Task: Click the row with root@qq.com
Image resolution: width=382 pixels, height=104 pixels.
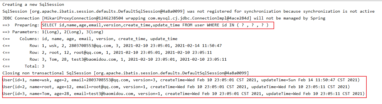Action: (107, 52)
